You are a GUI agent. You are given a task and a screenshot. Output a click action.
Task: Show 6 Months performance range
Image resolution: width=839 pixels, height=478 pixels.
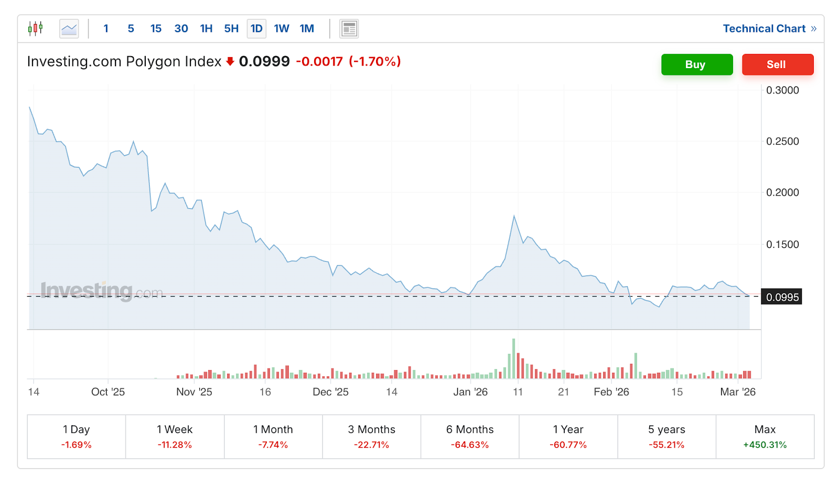coord(470,437)
